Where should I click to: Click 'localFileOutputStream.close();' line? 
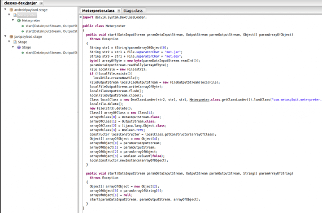point(116,95)
